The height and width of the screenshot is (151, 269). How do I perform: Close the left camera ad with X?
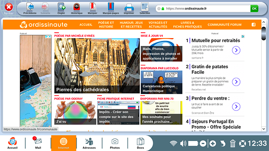tap(50, 36)
